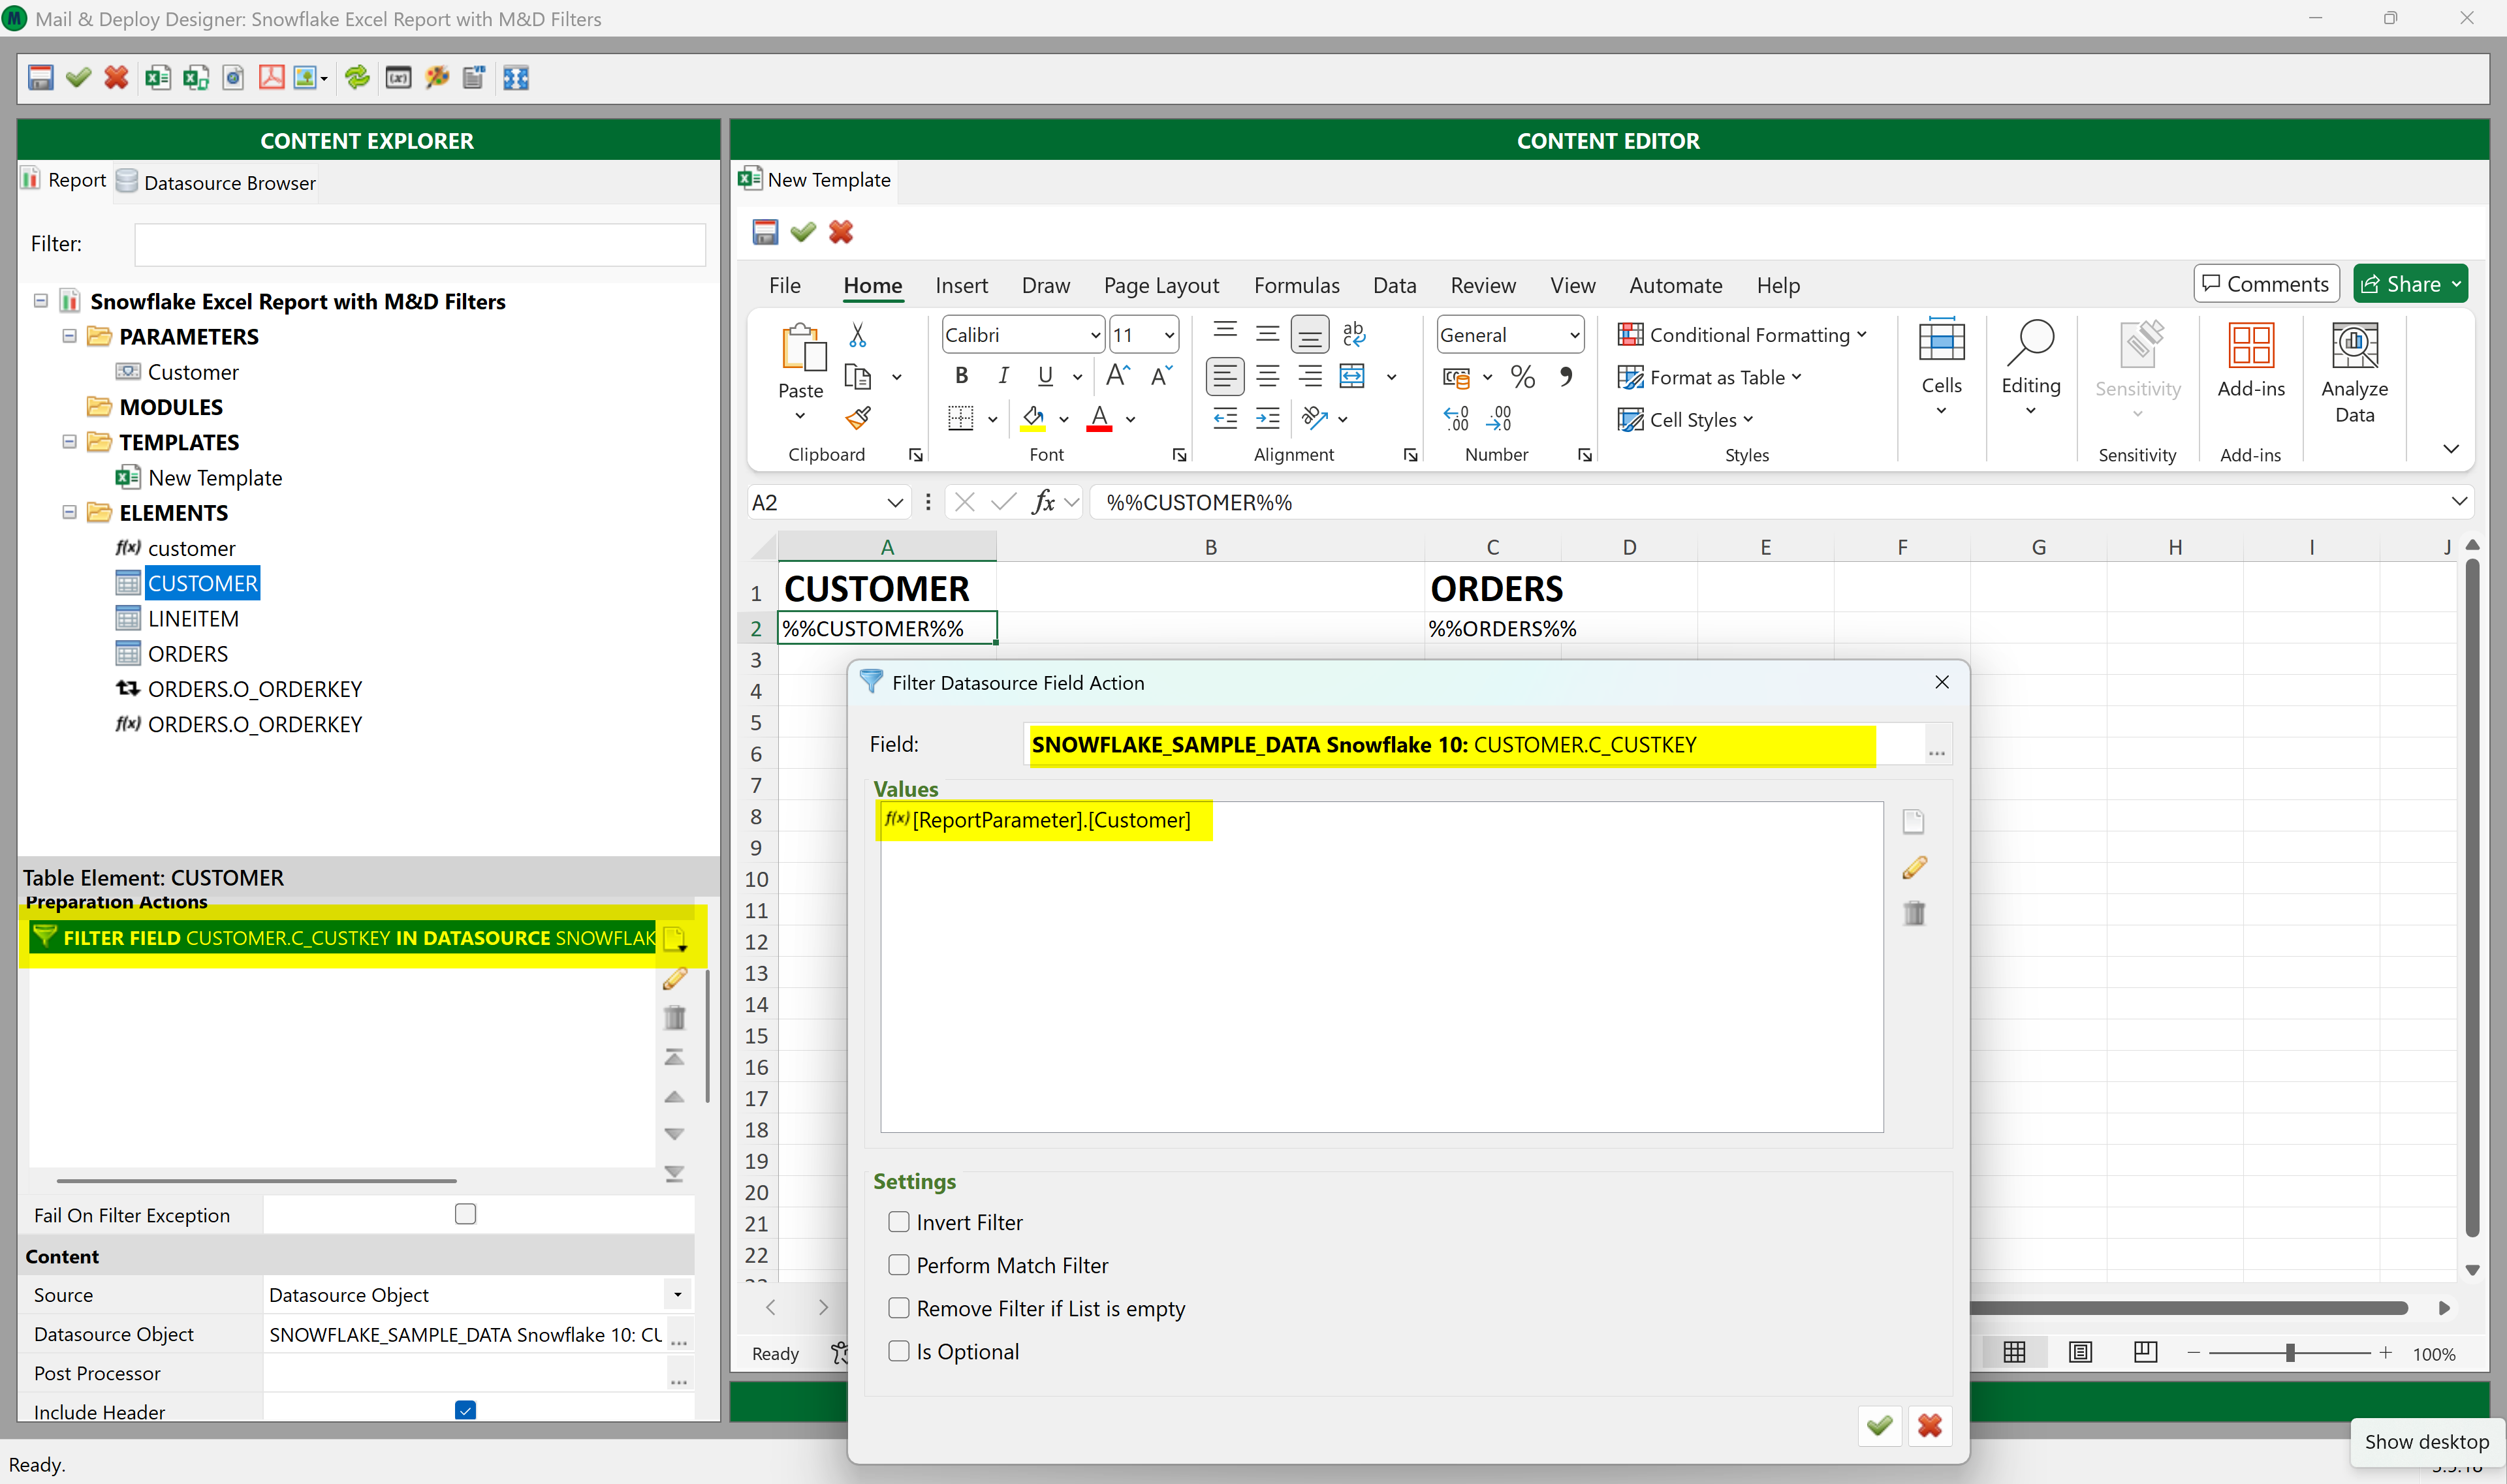2507x1484 pixels.
Task: Enable Perform Match Filter checkbox
Action: pos(900,1265)
